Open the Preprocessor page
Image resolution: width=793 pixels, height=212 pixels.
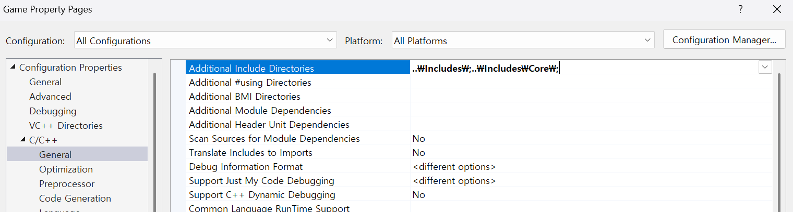pyautogui.click(x=67, y=184)
